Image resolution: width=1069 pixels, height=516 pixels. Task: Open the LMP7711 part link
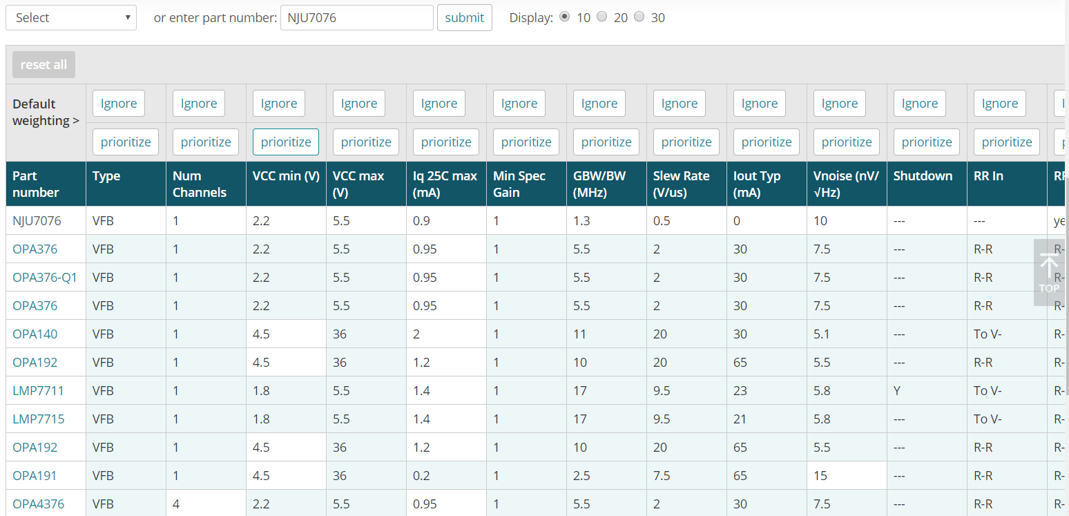click(38, 391)
